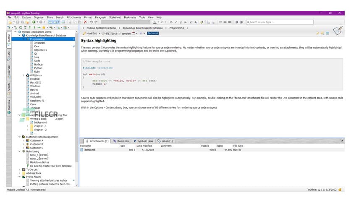Image resolution: width=351 pixels, height=203 pixels.
Task: Expand the GNU/Linux tree node
Action: pos(24,75)
